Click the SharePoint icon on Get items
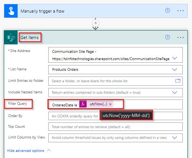Screen dimensions: 192x158 pyautogui.click(x=11, y=37)
